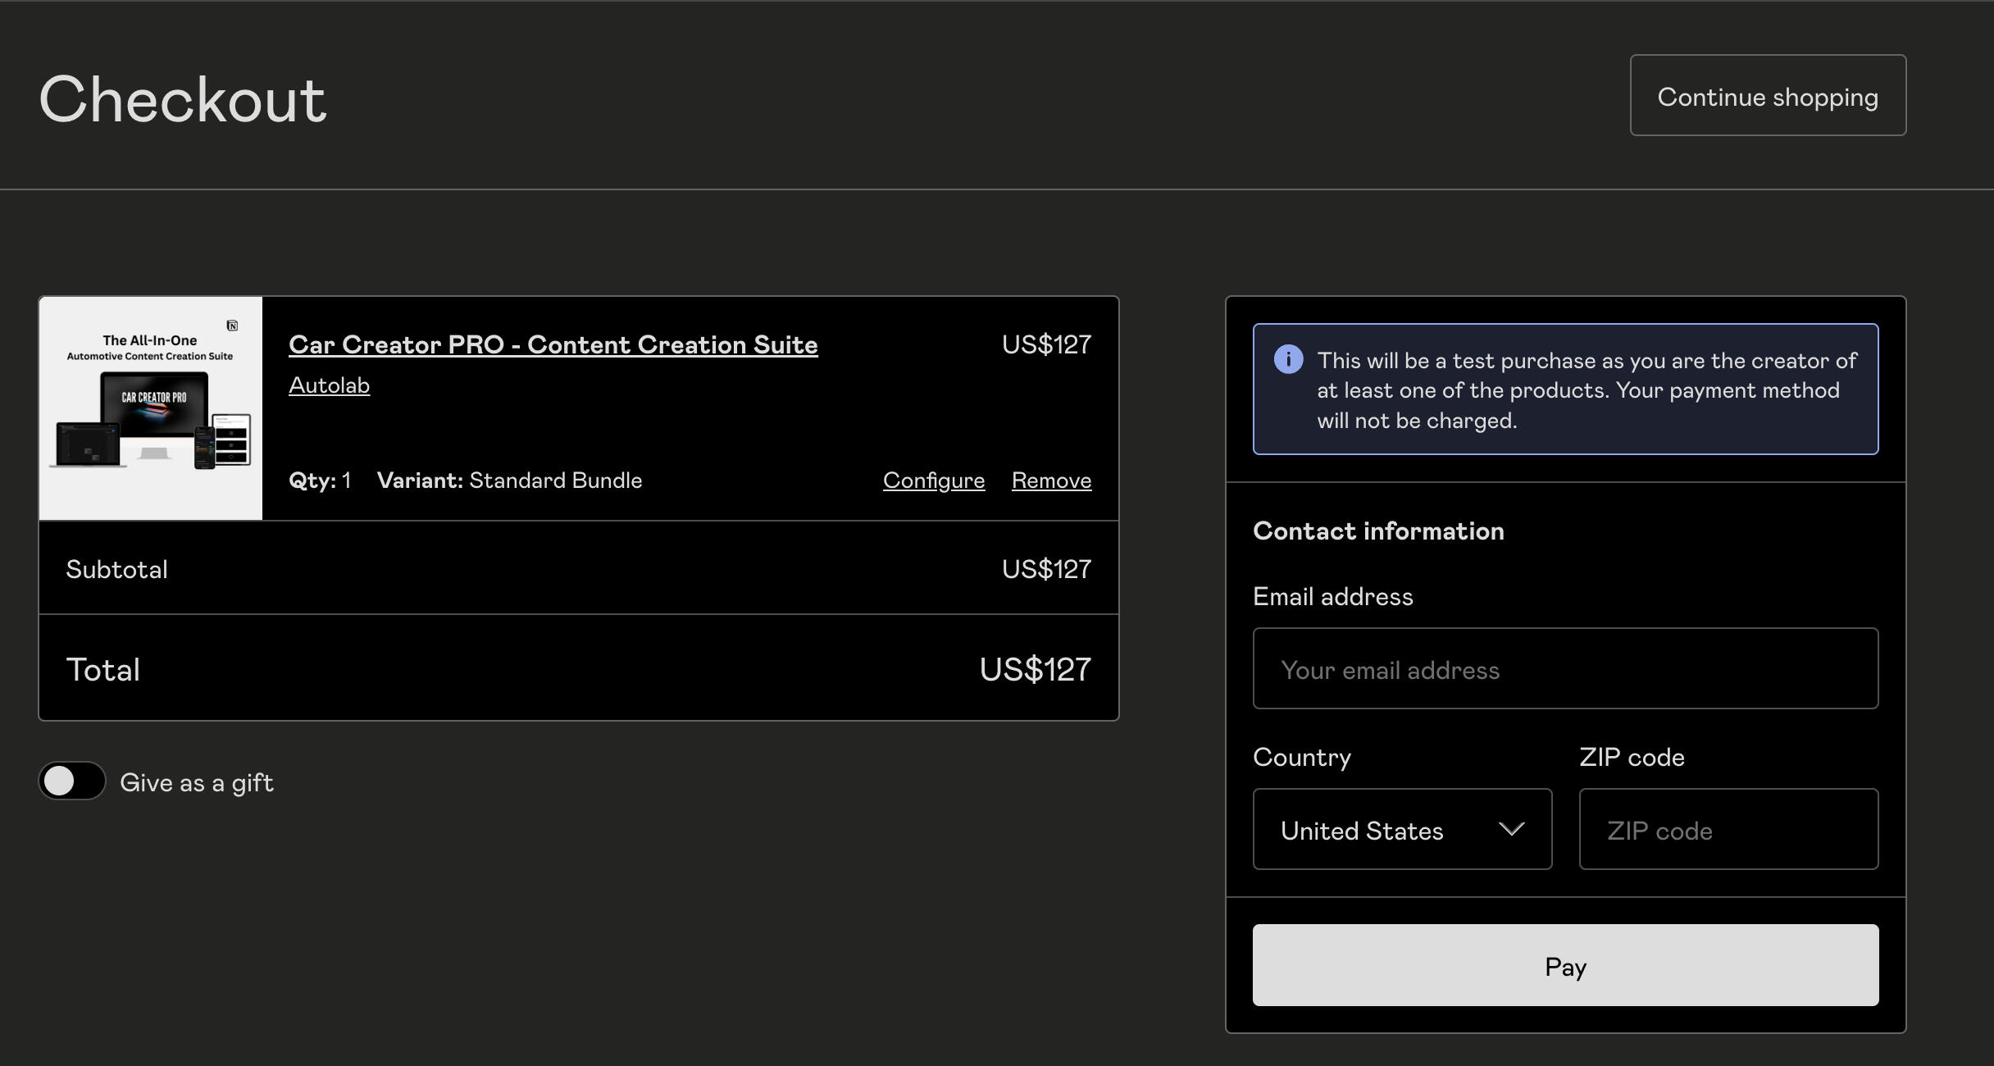Click the Notion logo on product thumbnail
Screen dimensions: 1994x1066
232,326
